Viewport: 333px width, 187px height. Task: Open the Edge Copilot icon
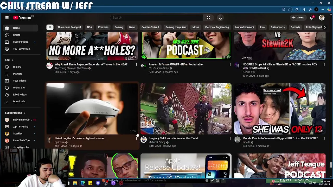pyautogui.click(x=329, y=10)
